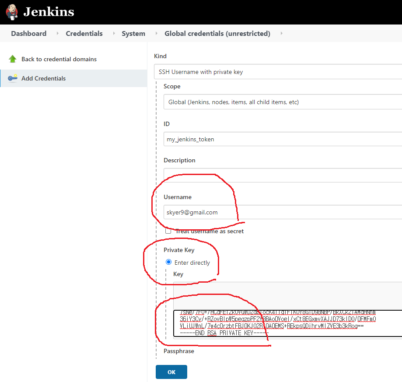Click green up-arrow icon beside Back to credential domains
This screenshot has height=382, width=402.
[x=12, y=59]
